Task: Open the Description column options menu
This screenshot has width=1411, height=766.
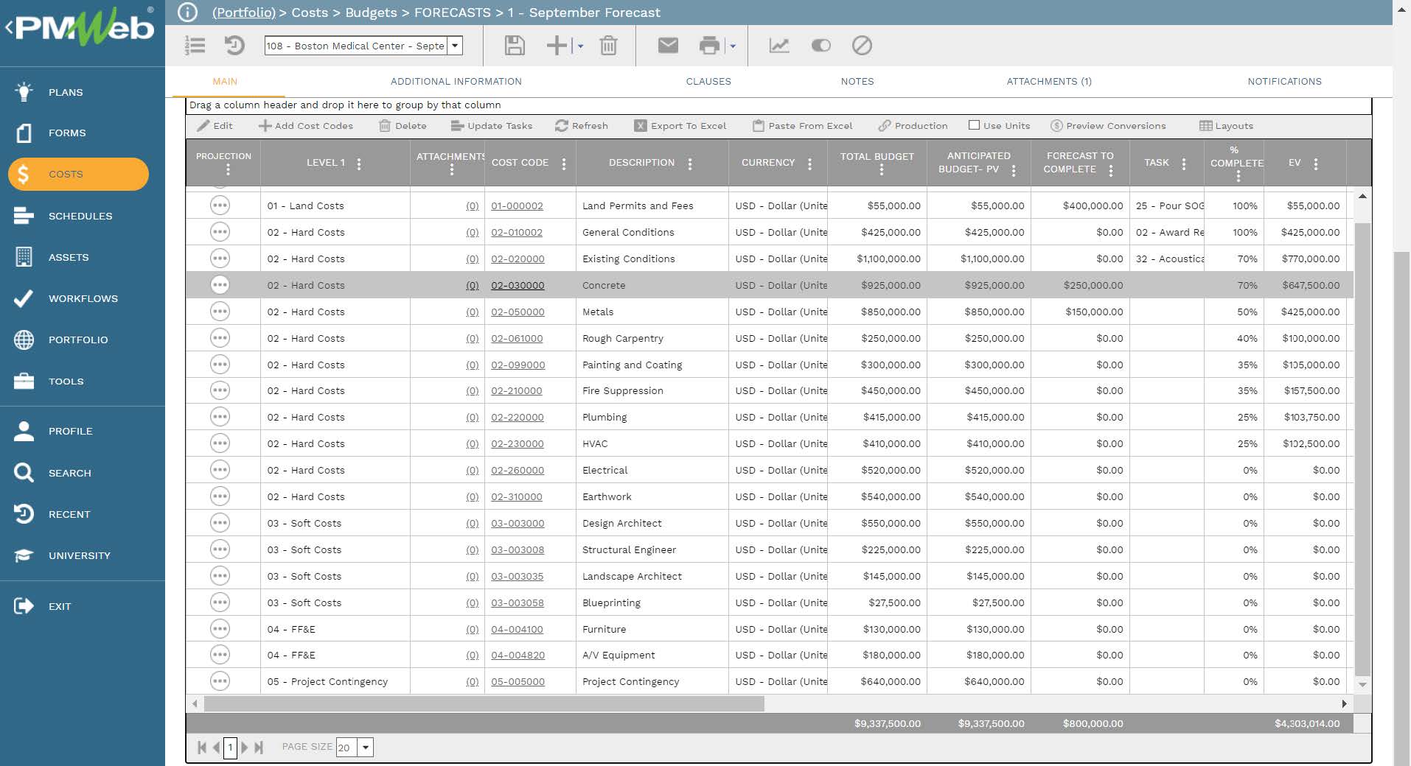Action: (690, 164)
